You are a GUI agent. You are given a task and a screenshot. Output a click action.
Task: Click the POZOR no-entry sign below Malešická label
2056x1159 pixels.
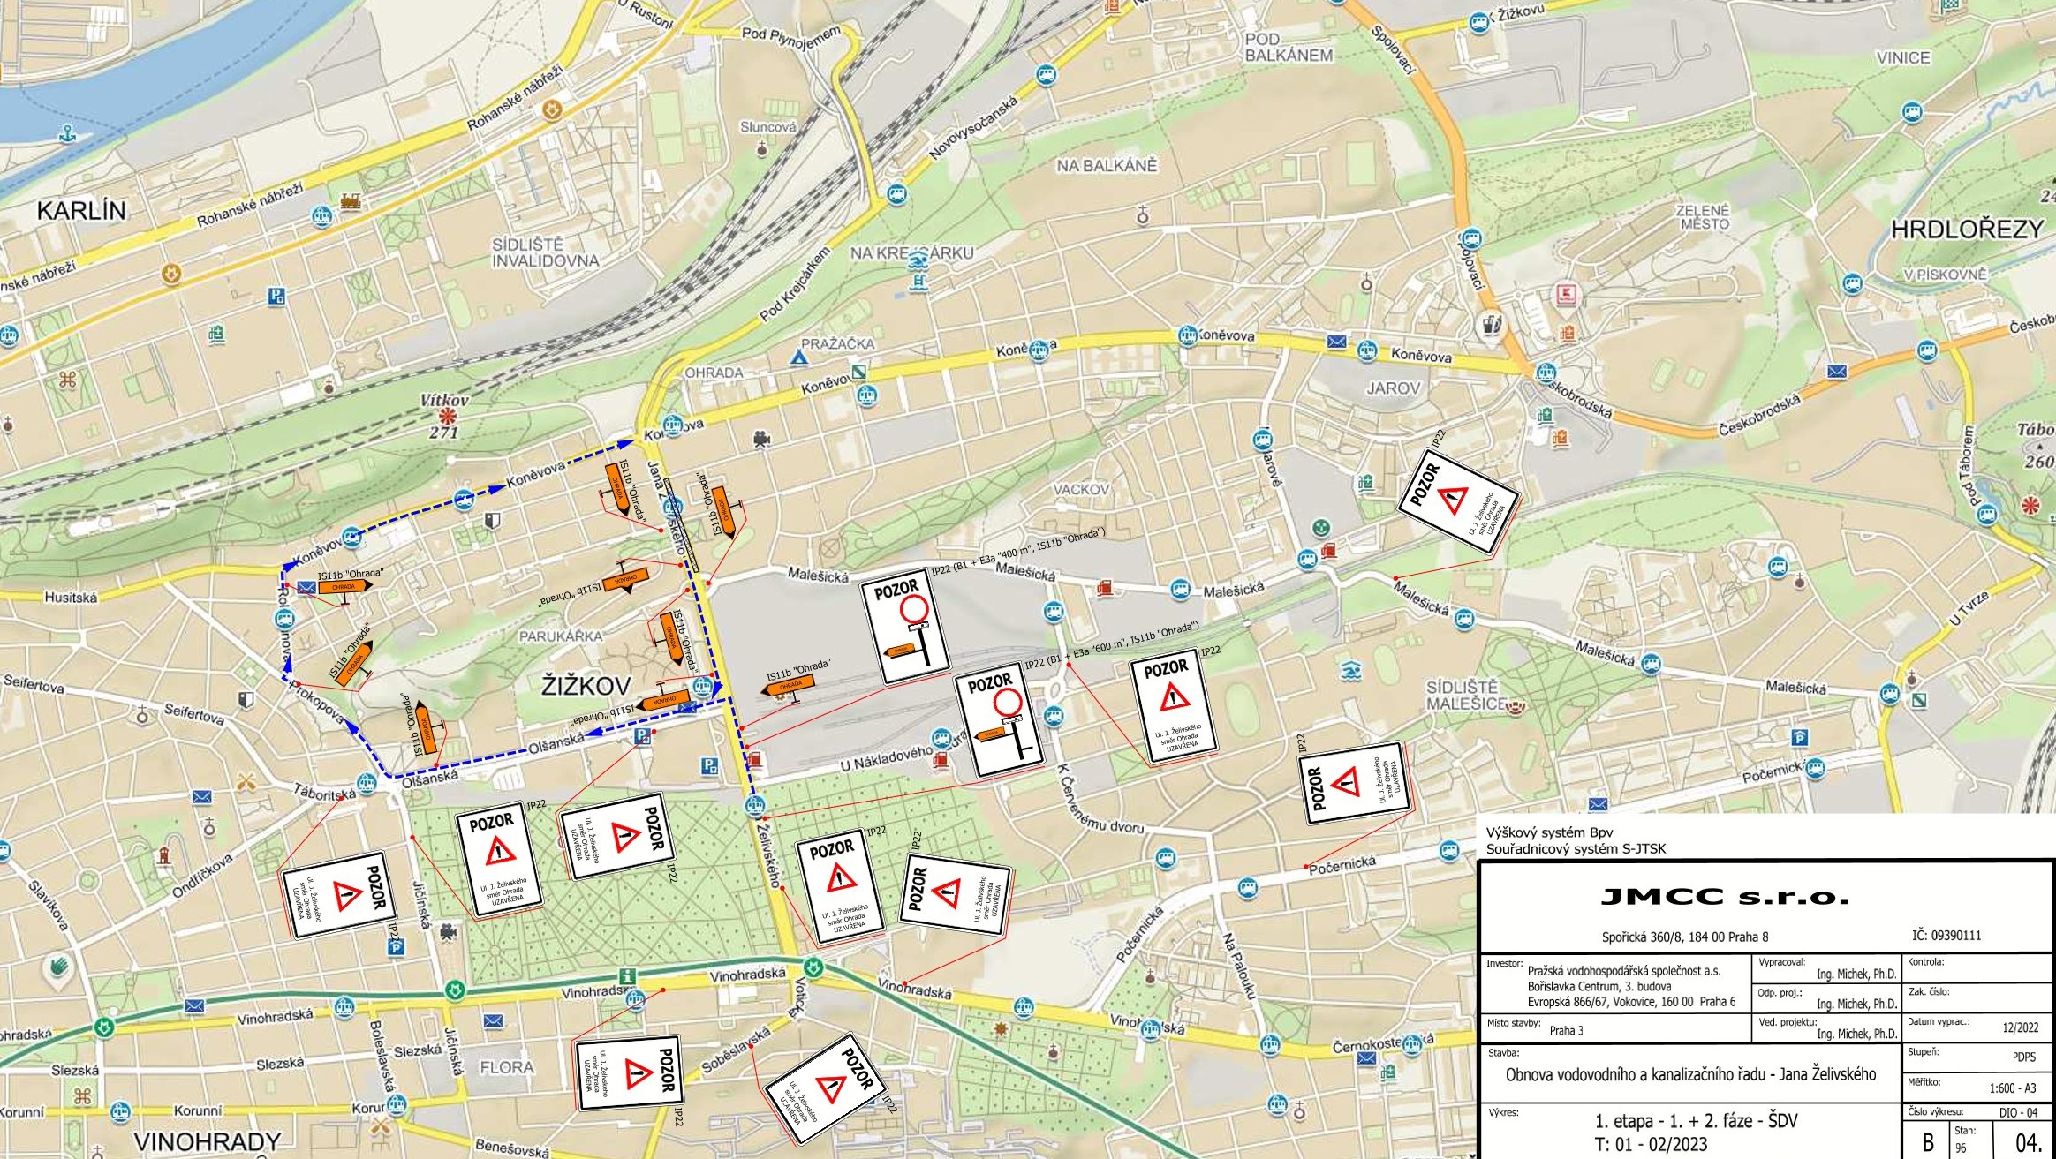905,627
